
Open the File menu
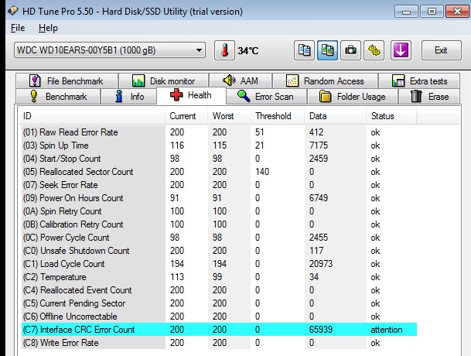tap(19, 28)
